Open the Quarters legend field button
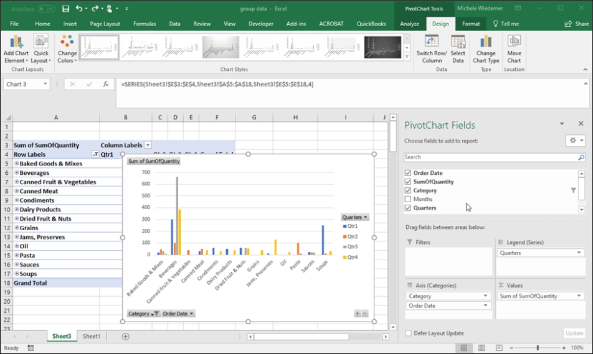Screen dimensions: 593x354 [x=354, y=217]
